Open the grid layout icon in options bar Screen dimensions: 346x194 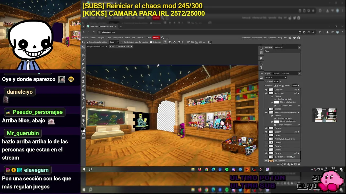pyautogui.click(x=209, y=42)
